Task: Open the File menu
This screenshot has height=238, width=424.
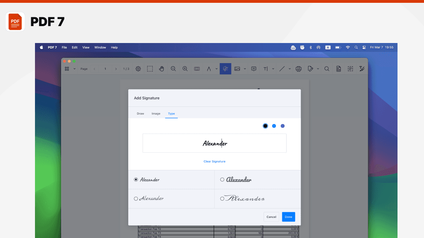Action: (x=64, y=47)
